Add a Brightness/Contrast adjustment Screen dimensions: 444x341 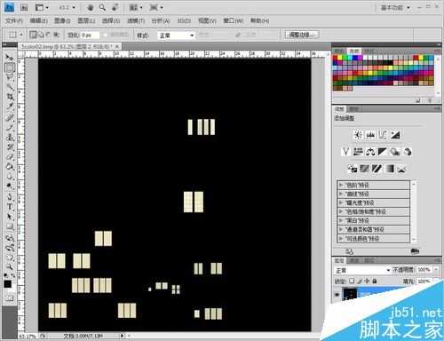(358, 135)
